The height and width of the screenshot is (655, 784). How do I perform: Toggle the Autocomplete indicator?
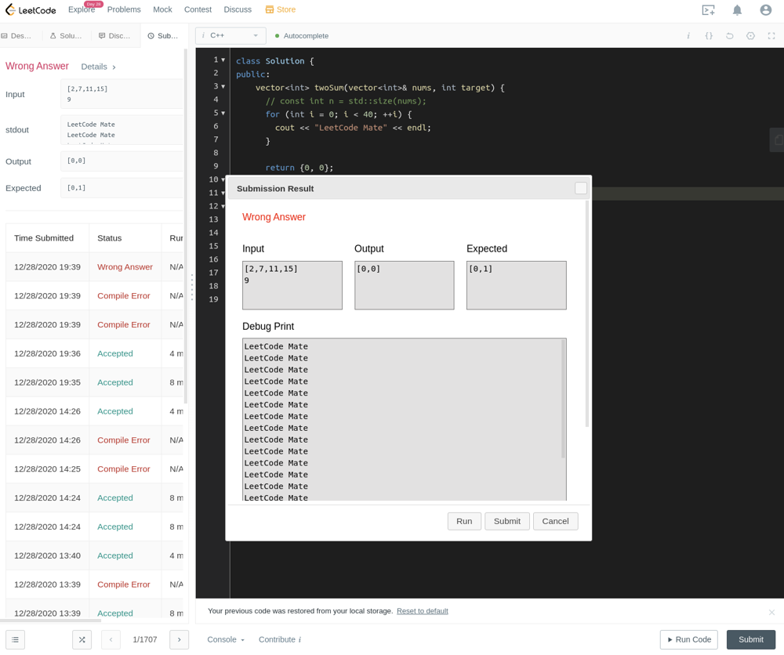[x=302, y=36]
